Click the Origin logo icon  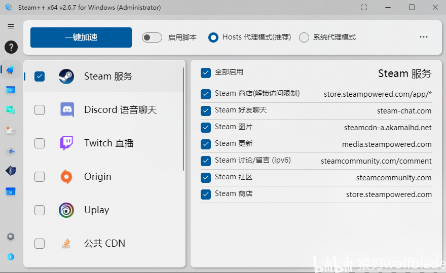pos(66,177)
